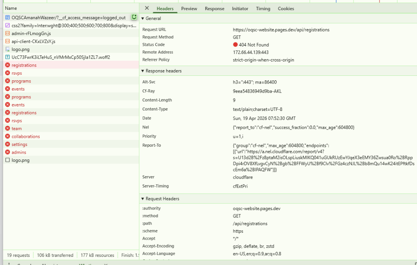The height and width of the screenshot is (265, 417).
Task: Go to the Timing tab
Action: [x=263, y=9]
